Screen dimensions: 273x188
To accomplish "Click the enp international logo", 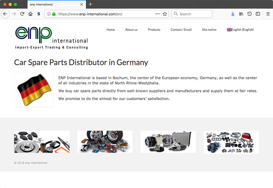I will click(x=52, y=38).
